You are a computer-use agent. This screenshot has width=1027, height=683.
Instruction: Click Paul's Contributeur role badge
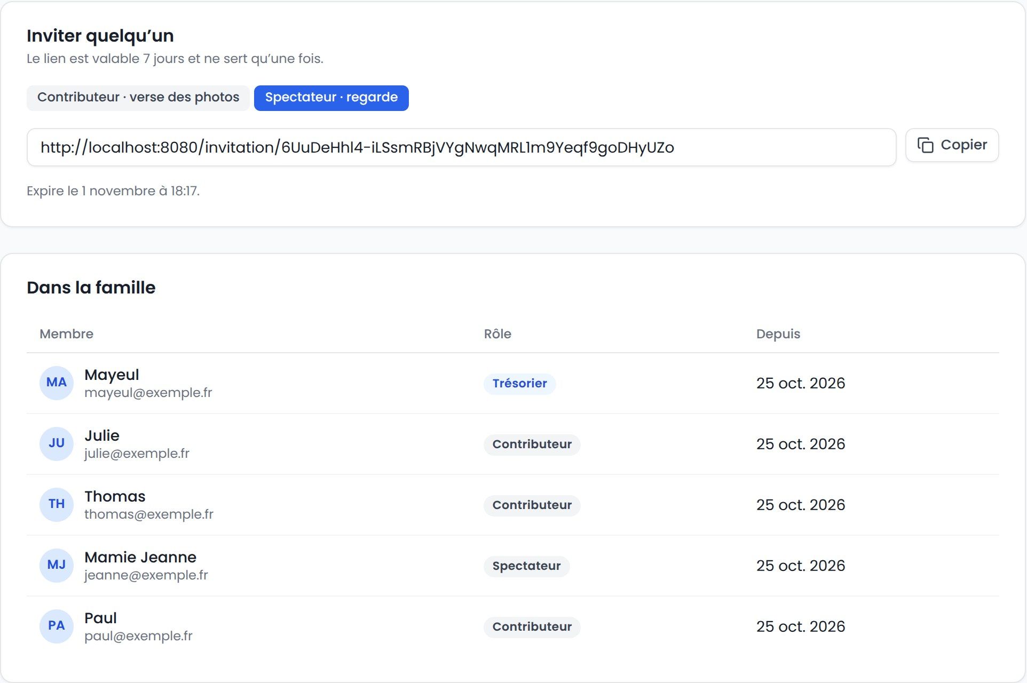coord(532,627)
